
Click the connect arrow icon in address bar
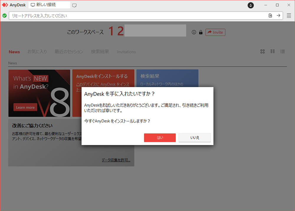(278, 16)
